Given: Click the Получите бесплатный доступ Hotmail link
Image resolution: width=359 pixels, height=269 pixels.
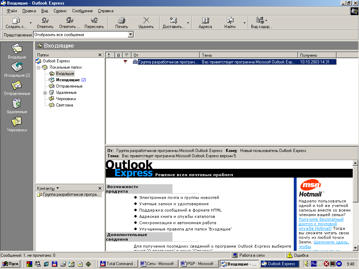Looking at the screenshot, I should pyautogui.click(x=321, y=224).
